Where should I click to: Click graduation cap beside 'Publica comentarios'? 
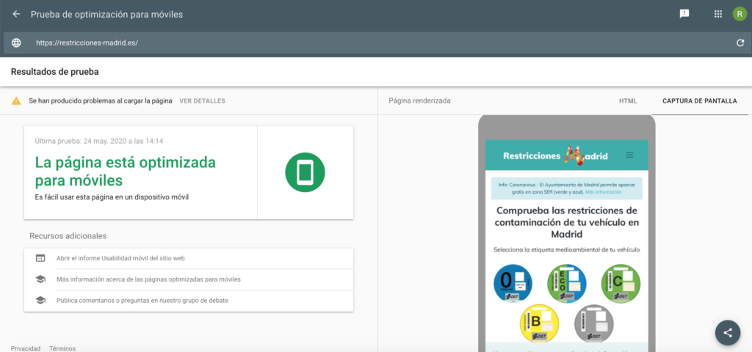click(x=40, y=300)
